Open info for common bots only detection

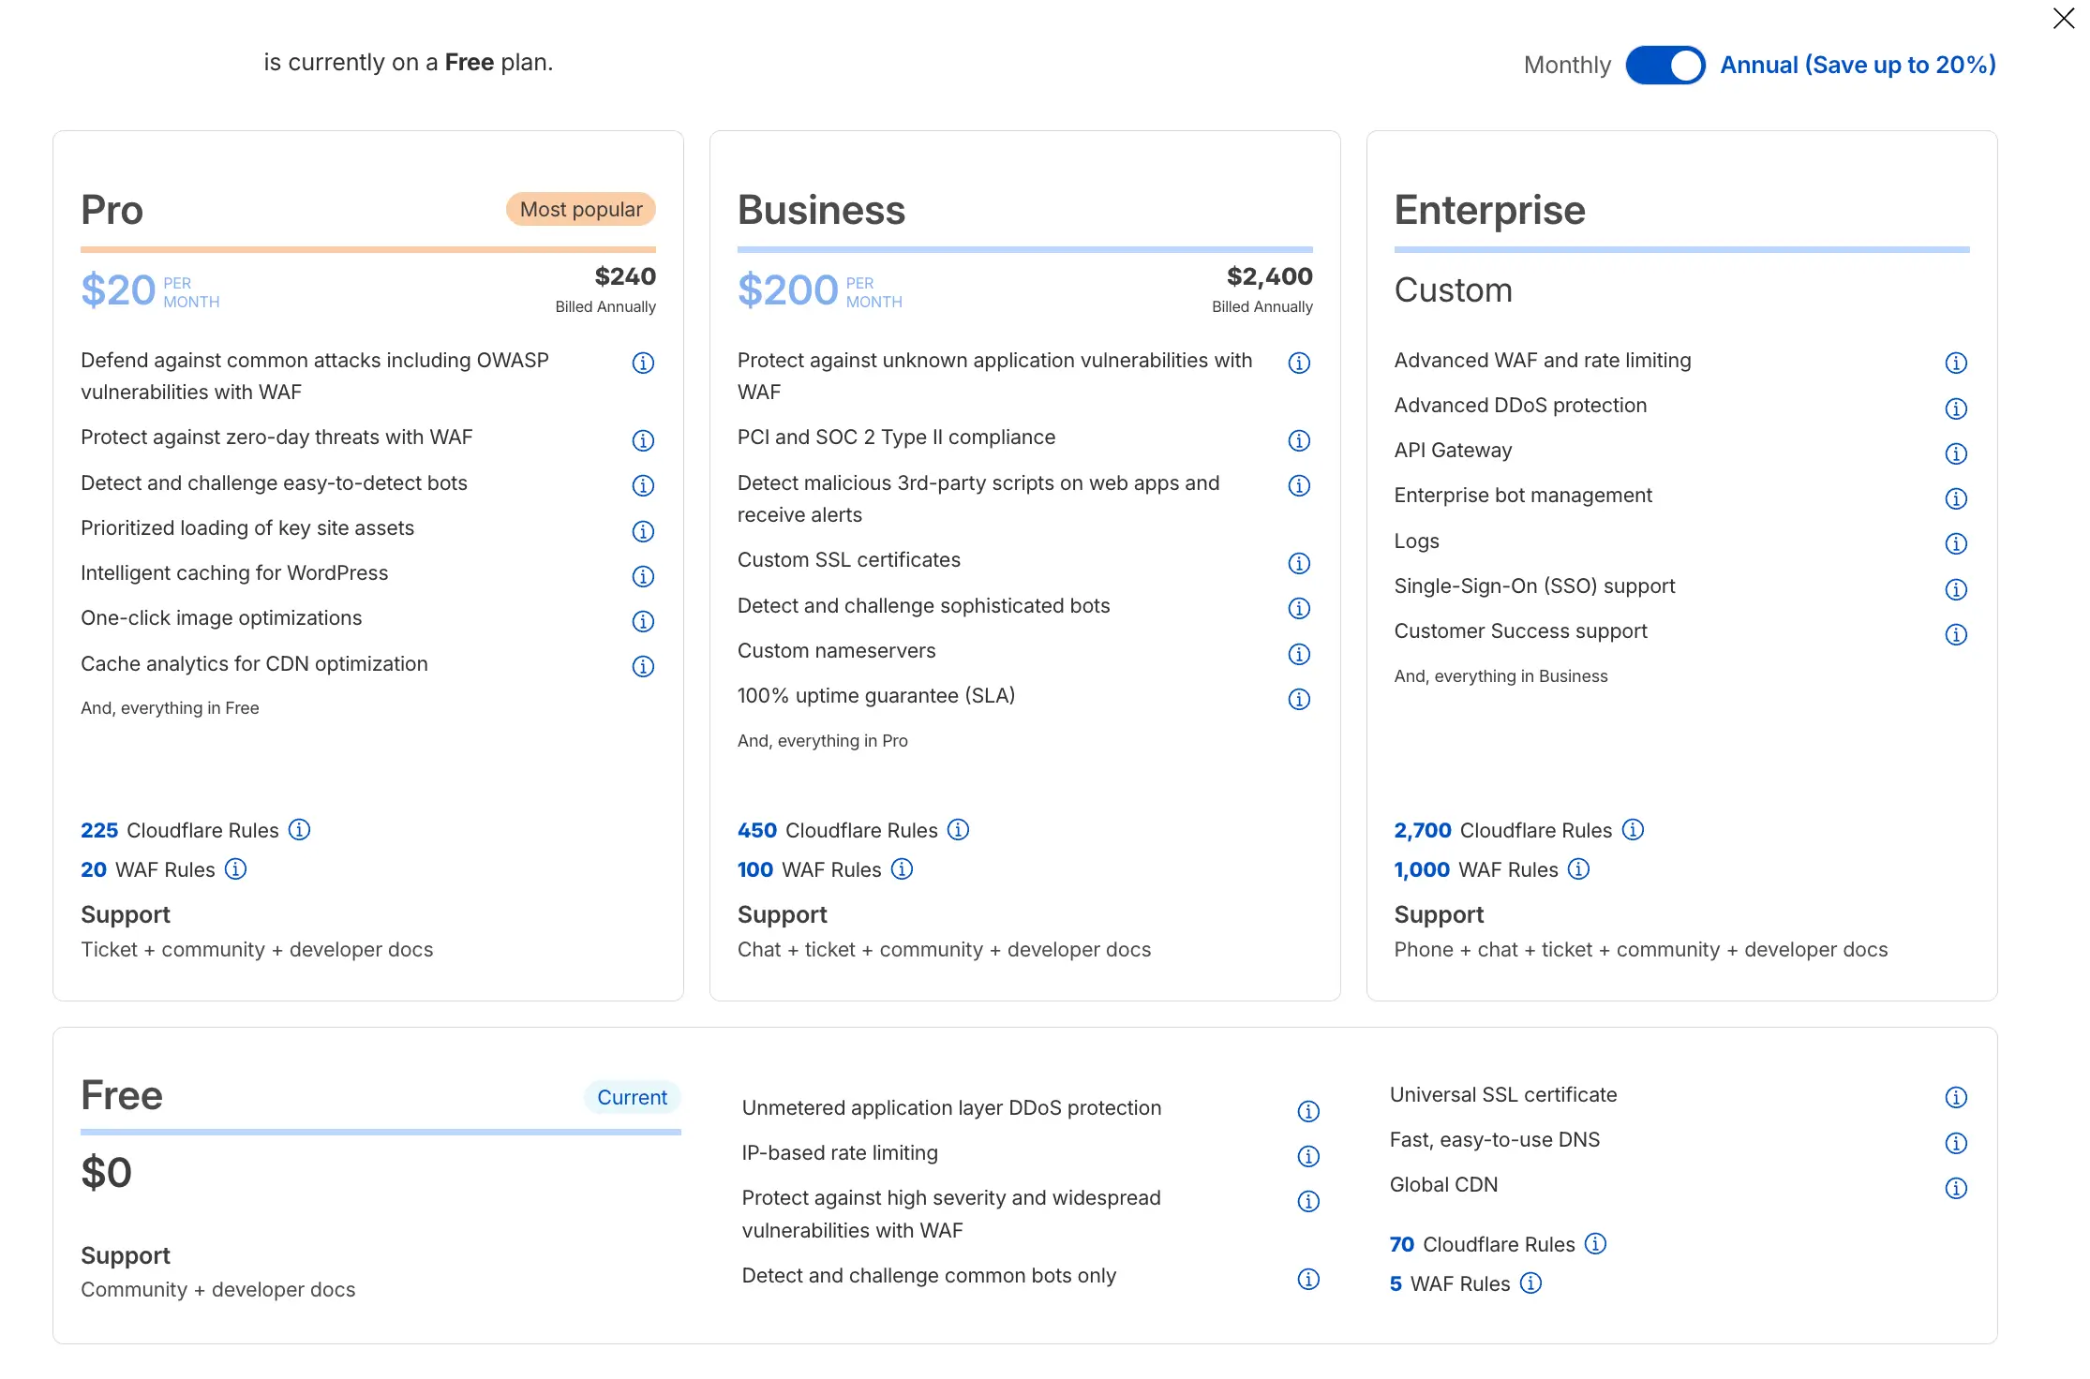tap(1308, 1279)
